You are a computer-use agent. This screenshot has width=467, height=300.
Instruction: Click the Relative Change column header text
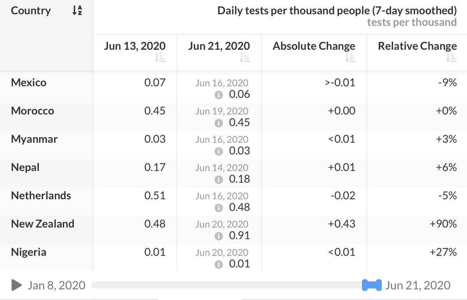(x=417, y=46)
